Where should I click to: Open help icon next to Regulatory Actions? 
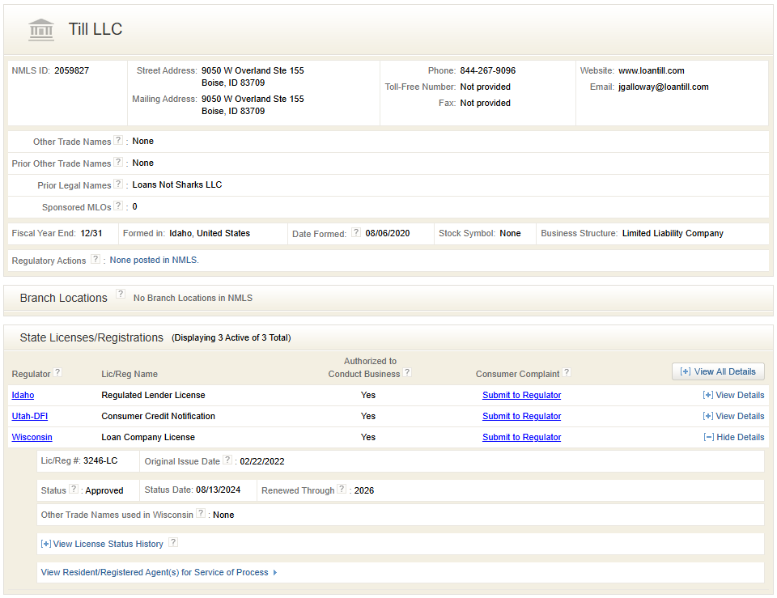(96, 259)
